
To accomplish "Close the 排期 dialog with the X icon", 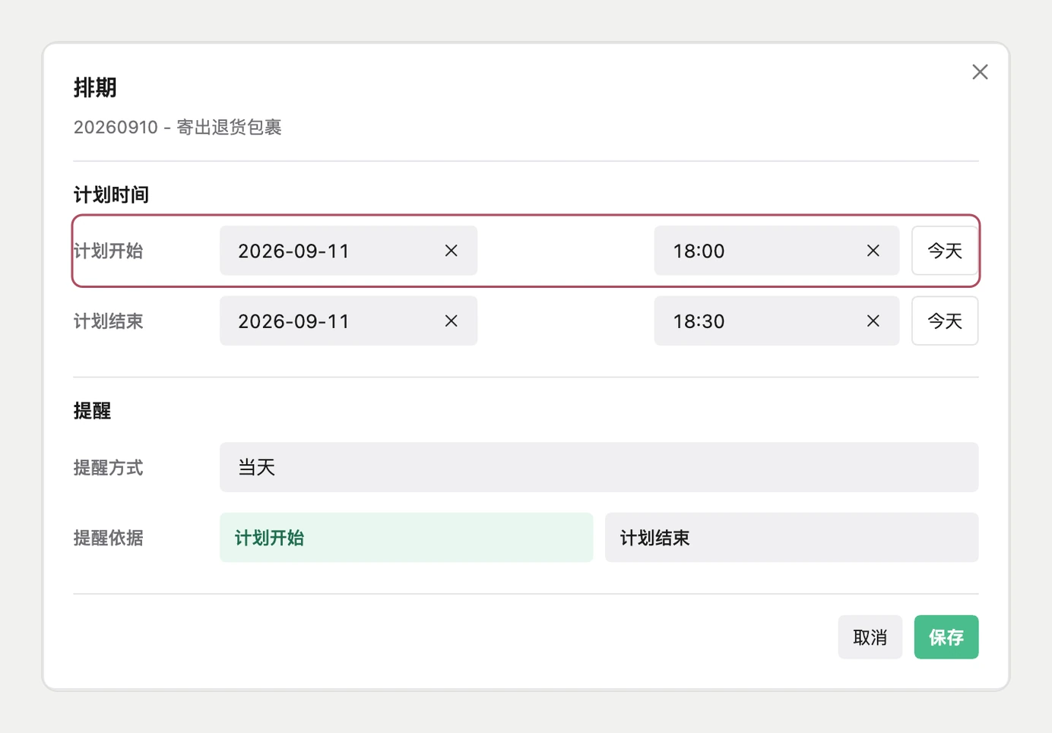I will pos(980,72).
